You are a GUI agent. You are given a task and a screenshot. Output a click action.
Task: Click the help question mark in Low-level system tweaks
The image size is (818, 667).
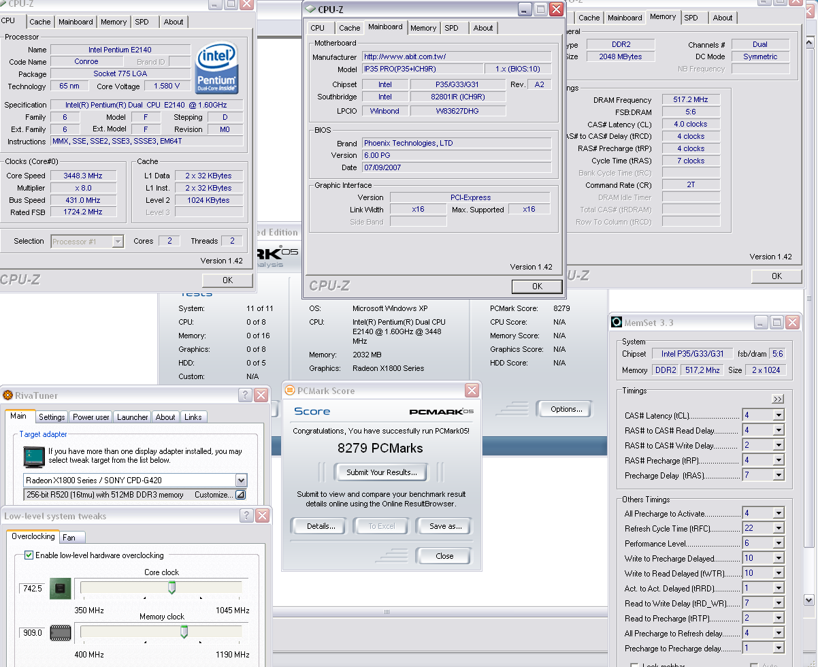pyautogui.click(x=247, y=516)
